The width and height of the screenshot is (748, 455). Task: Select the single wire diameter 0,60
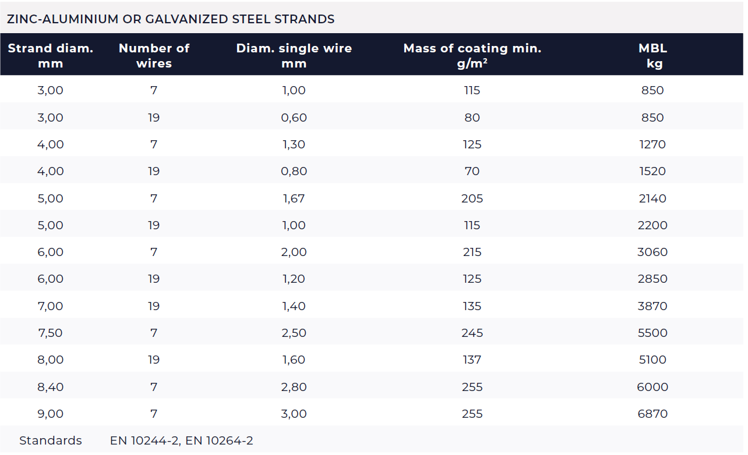coord(294,118)
